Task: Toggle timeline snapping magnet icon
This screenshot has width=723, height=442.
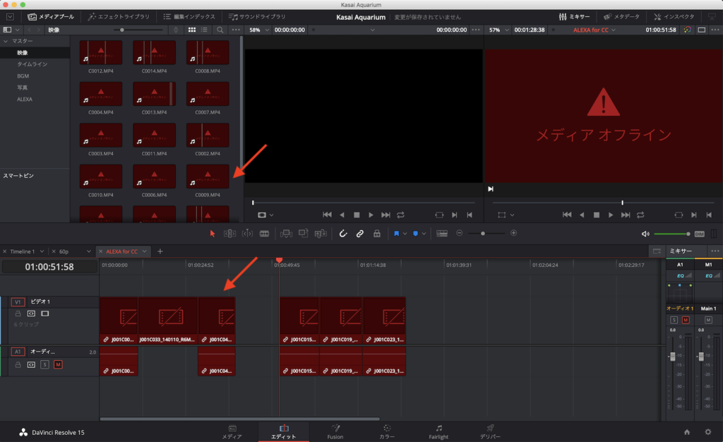Action: (344, 233)
